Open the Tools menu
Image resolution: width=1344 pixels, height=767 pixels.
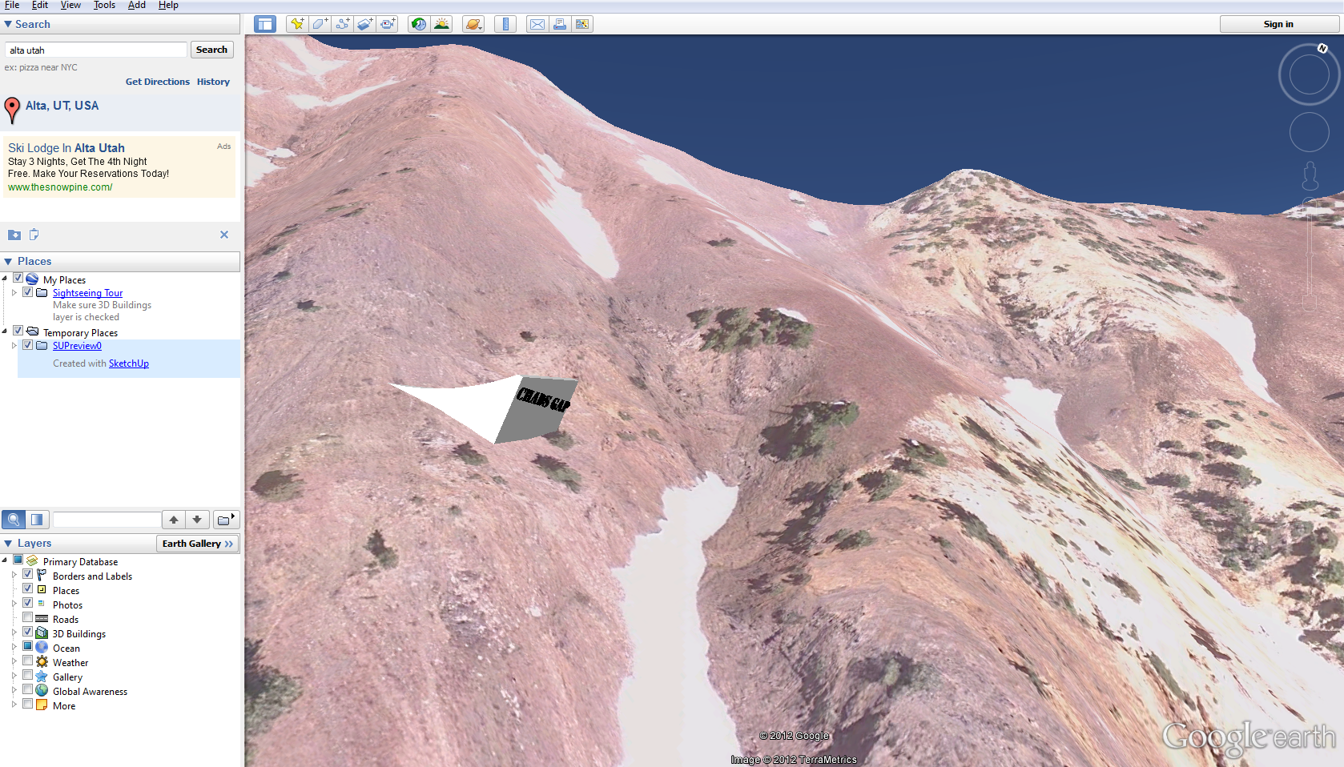[103, 5]
